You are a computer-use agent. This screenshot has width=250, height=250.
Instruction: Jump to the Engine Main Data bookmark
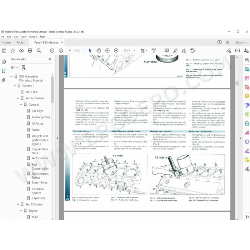click(x=40, y=151)
